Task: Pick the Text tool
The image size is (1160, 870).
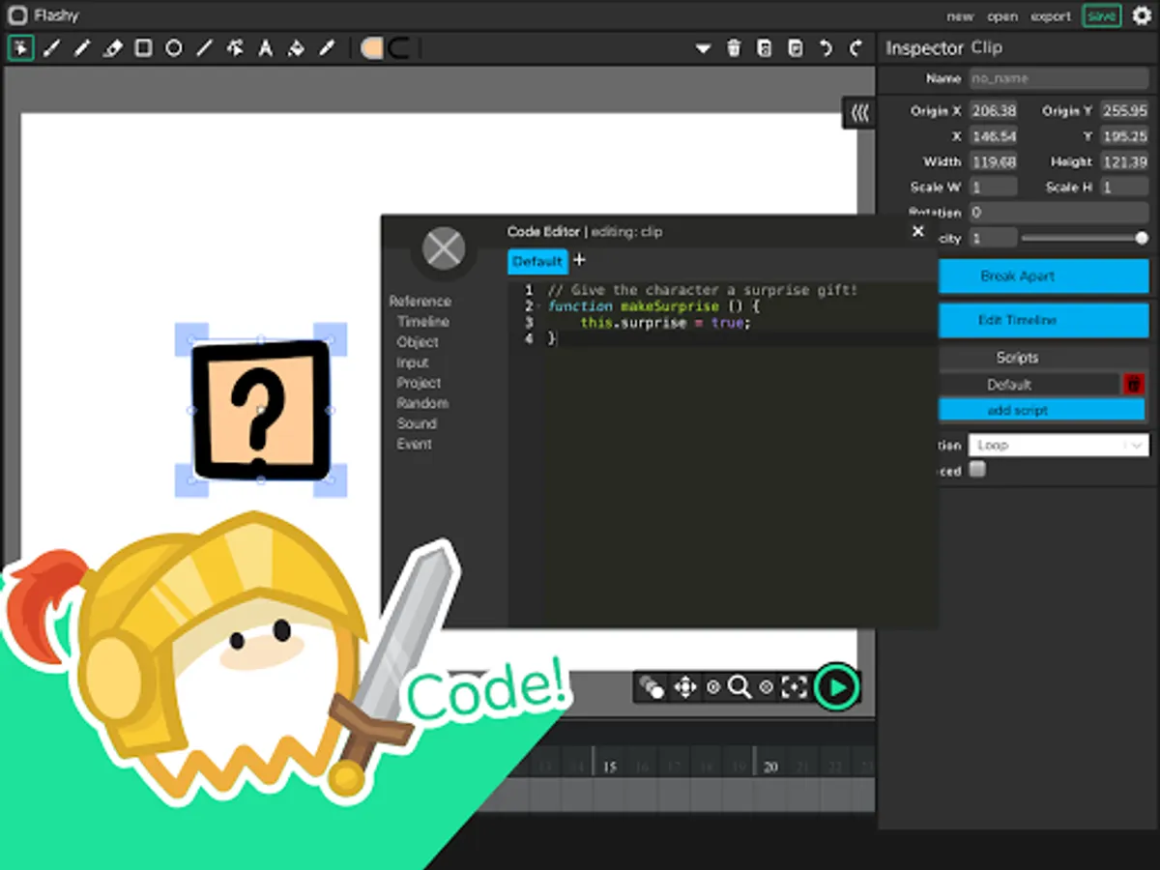Action: (265, 48)
